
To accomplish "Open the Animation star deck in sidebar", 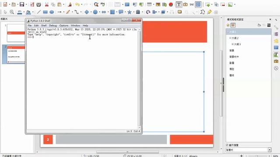I will click(x=276, y=41).
